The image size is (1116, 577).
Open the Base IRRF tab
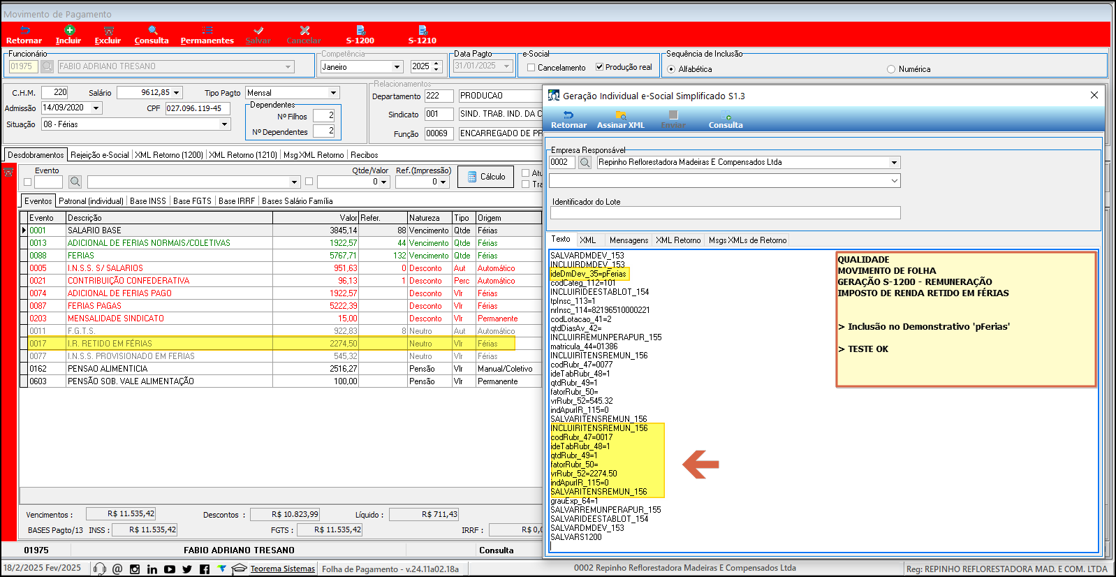point(237,201)
